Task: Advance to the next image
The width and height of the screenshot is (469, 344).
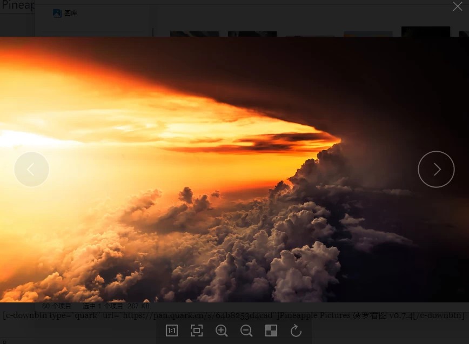Action: tap(436, 170)
